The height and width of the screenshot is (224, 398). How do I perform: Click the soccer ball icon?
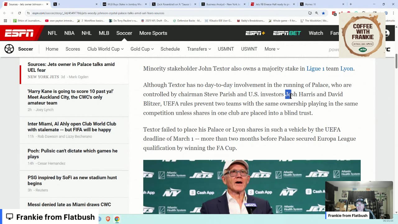click(x=9, y=49)
